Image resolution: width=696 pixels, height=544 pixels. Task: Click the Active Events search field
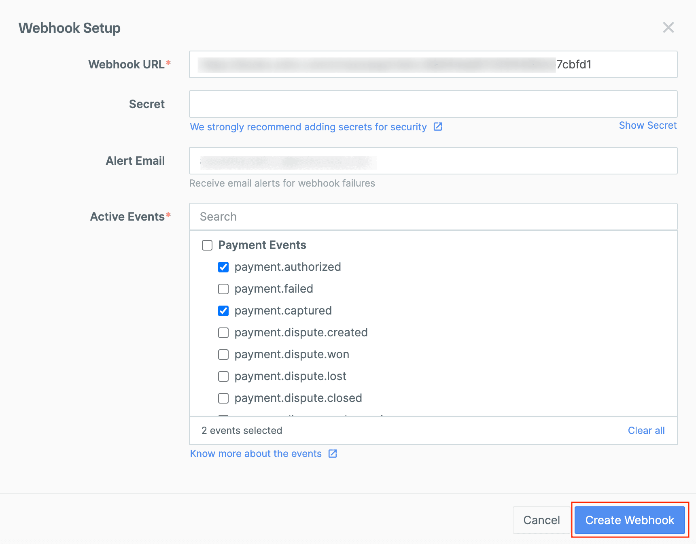click(x=433, y=217)
